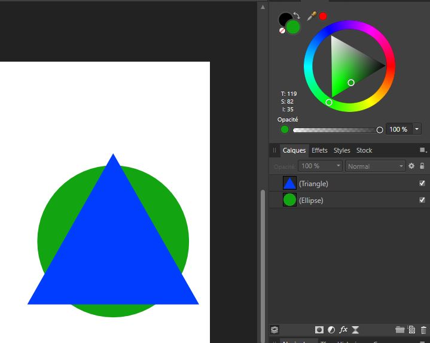This screenshot has width=430, height=343.
Task: Select the green fill color circle
Action: [x=293, y=27]
